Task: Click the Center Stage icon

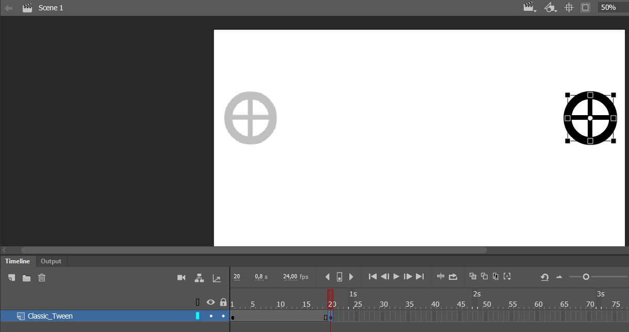Action: point(569,8)
